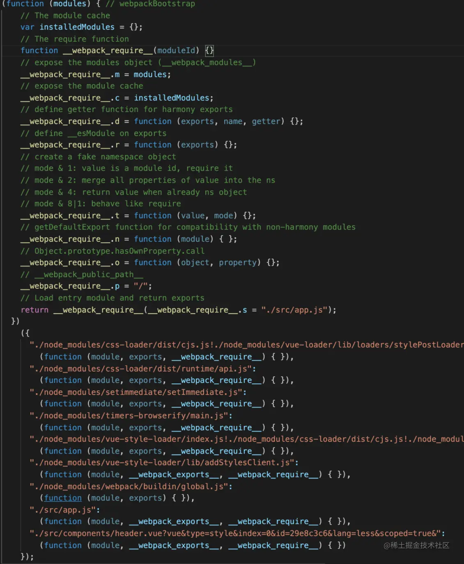Click the text 'var installedModules = {};'
Image resolution: width=464 pixels, height=564 pixels.
tap(81, 27)
